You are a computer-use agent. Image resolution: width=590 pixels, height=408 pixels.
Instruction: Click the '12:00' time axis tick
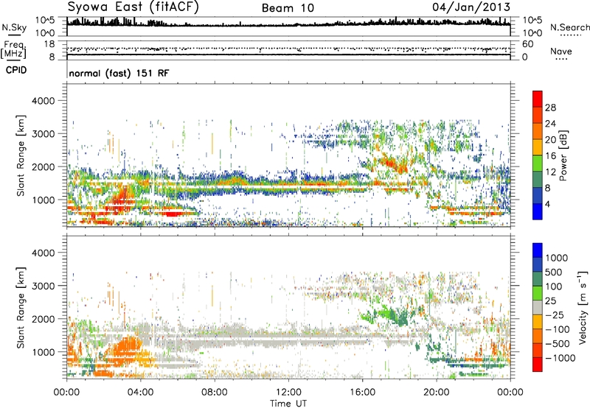click(x=288, y=393)
